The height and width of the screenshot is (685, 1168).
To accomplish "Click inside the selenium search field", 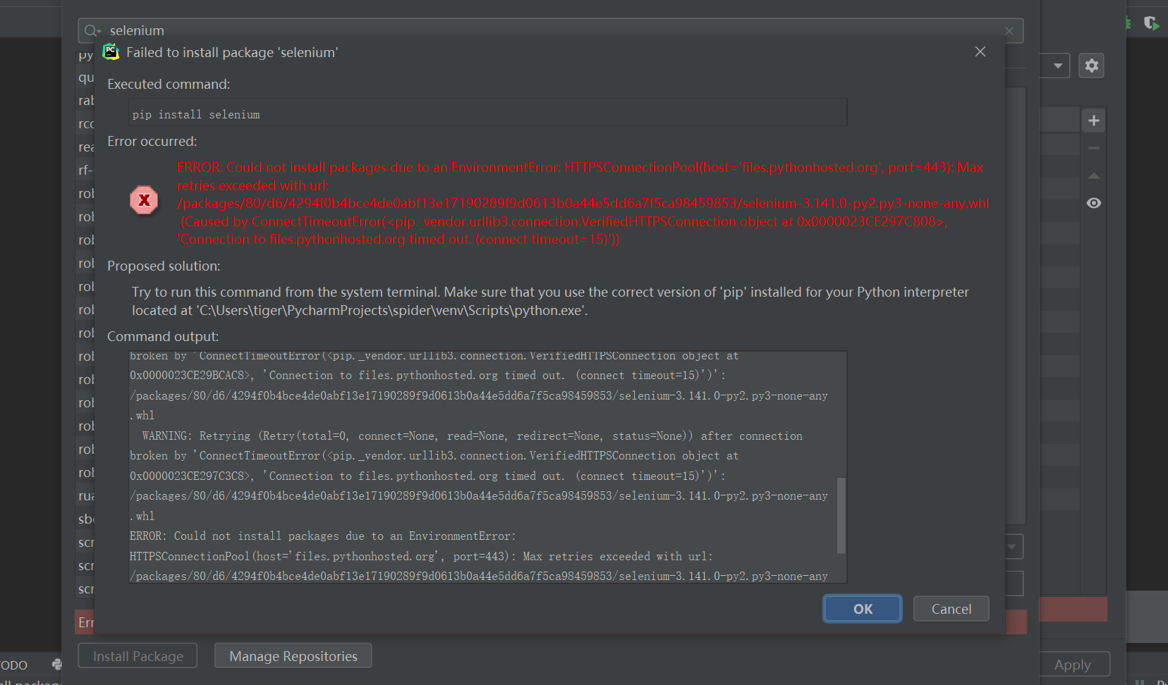I will (550, 30).
